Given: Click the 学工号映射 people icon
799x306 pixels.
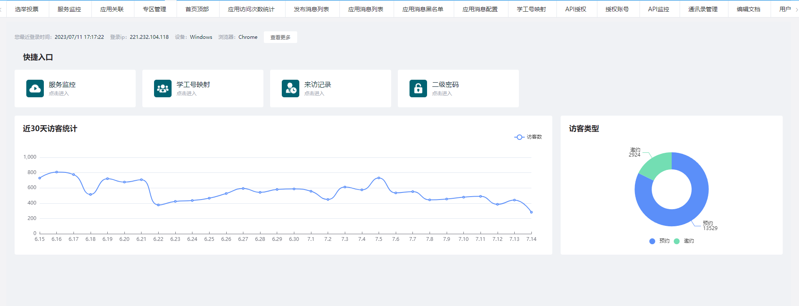Looking at the screenshot, I should point(163,89).
